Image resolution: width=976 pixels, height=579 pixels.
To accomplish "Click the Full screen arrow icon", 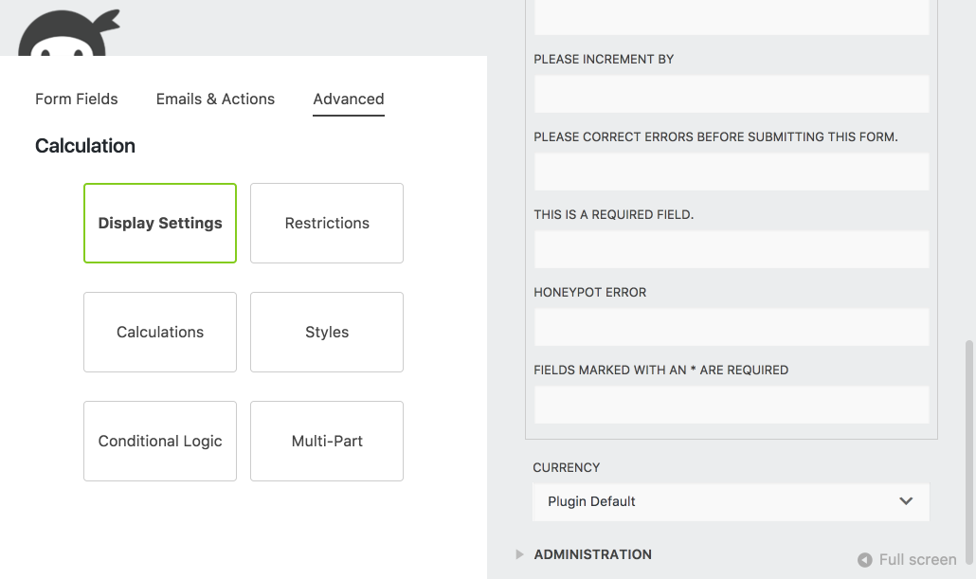I will (864, 560).
